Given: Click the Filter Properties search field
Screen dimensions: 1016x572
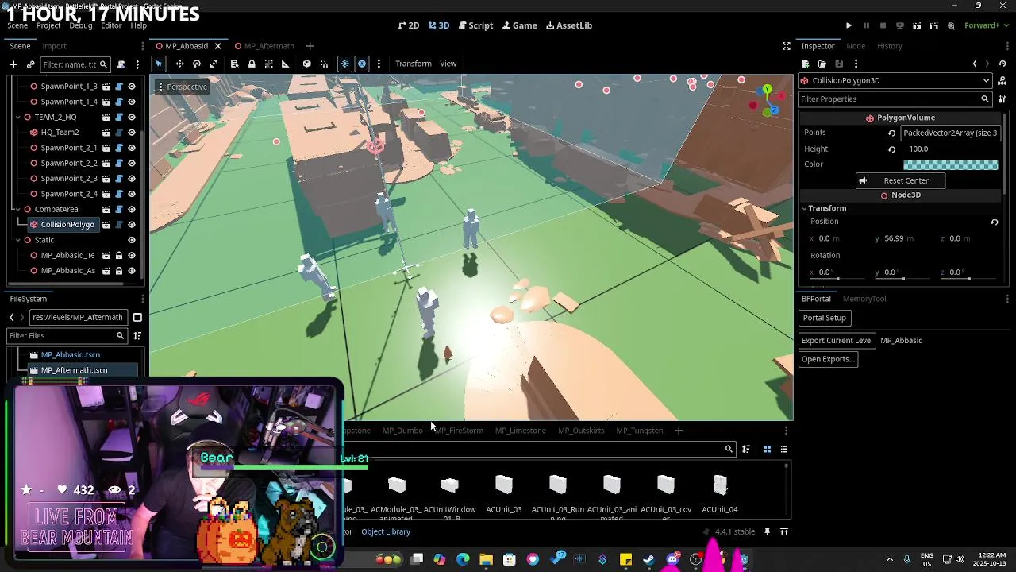Looking at the screenshot, I should tap(895, 99).
